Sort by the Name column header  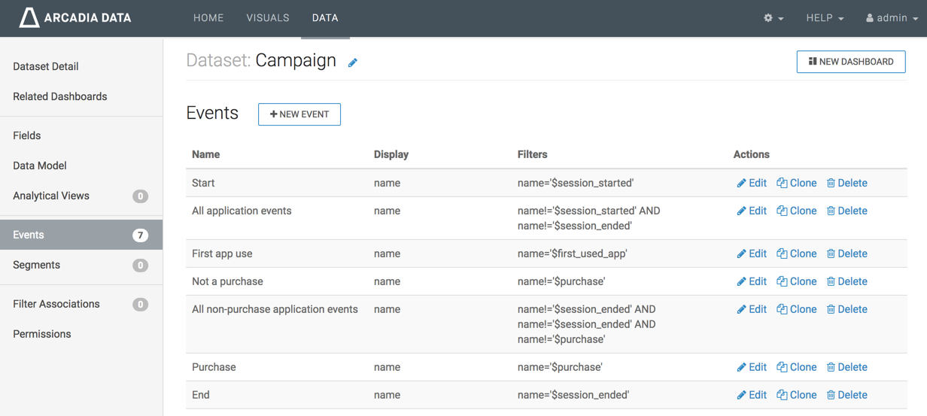point(206,154)
